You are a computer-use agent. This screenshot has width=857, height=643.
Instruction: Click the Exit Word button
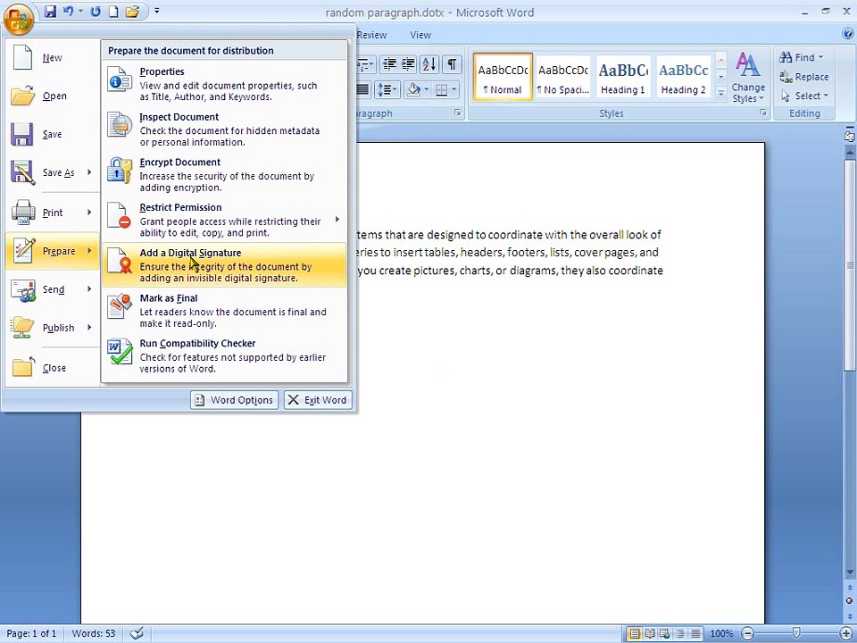point(318,400)
